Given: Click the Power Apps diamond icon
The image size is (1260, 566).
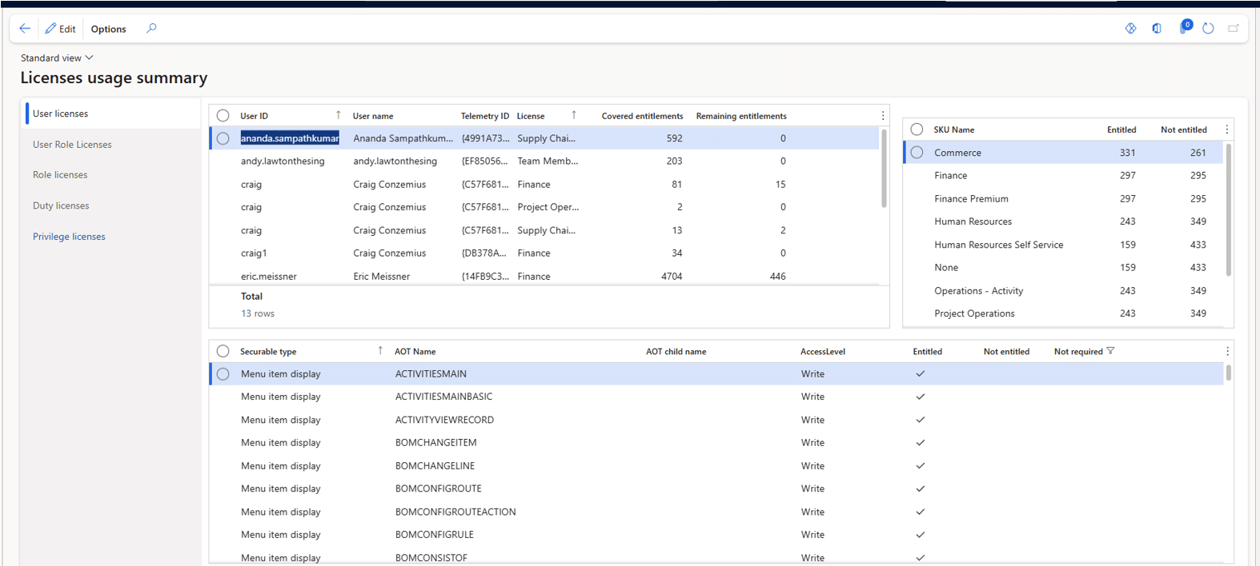Looking at the screenshot, I should coord(1130,29).
